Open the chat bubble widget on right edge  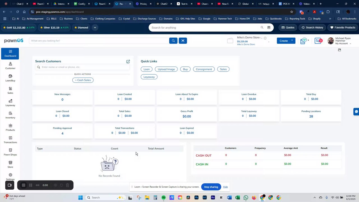[x=356, y=111]
